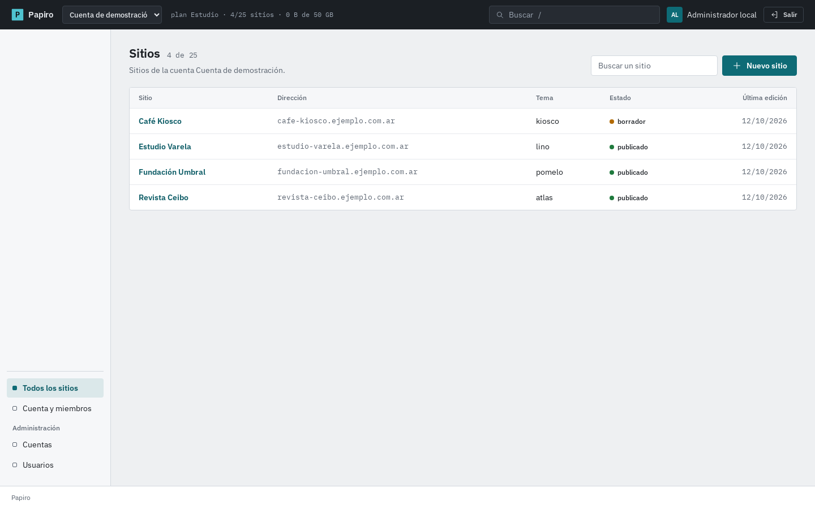Image resolution: width=815 pixels, height=509 pixels.
Task: Click the plus icon on Nuevo sitio
Action: tap(737, 66)
